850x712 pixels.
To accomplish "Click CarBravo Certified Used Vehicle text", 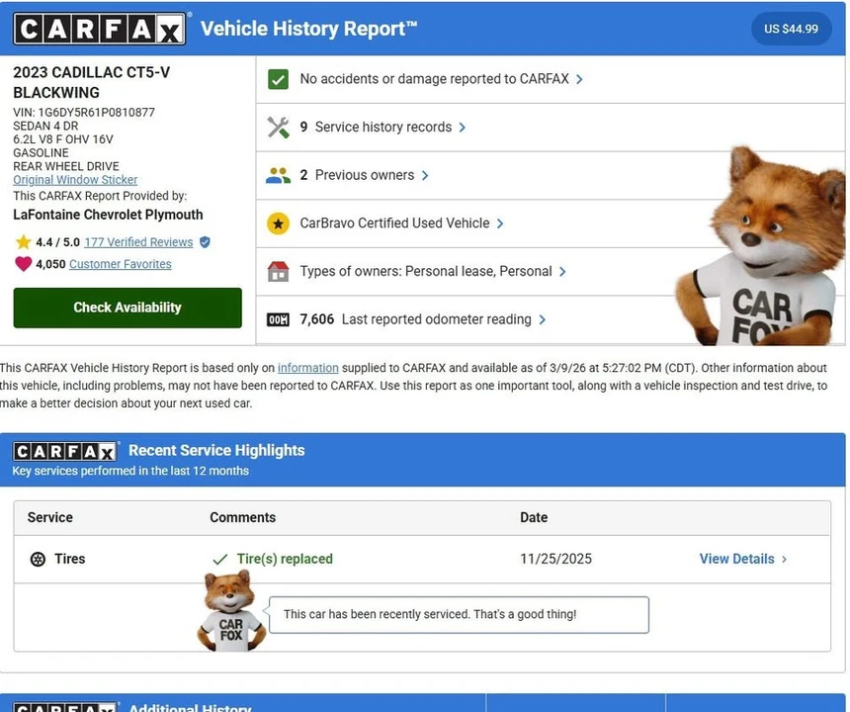I will coord(394,223).
